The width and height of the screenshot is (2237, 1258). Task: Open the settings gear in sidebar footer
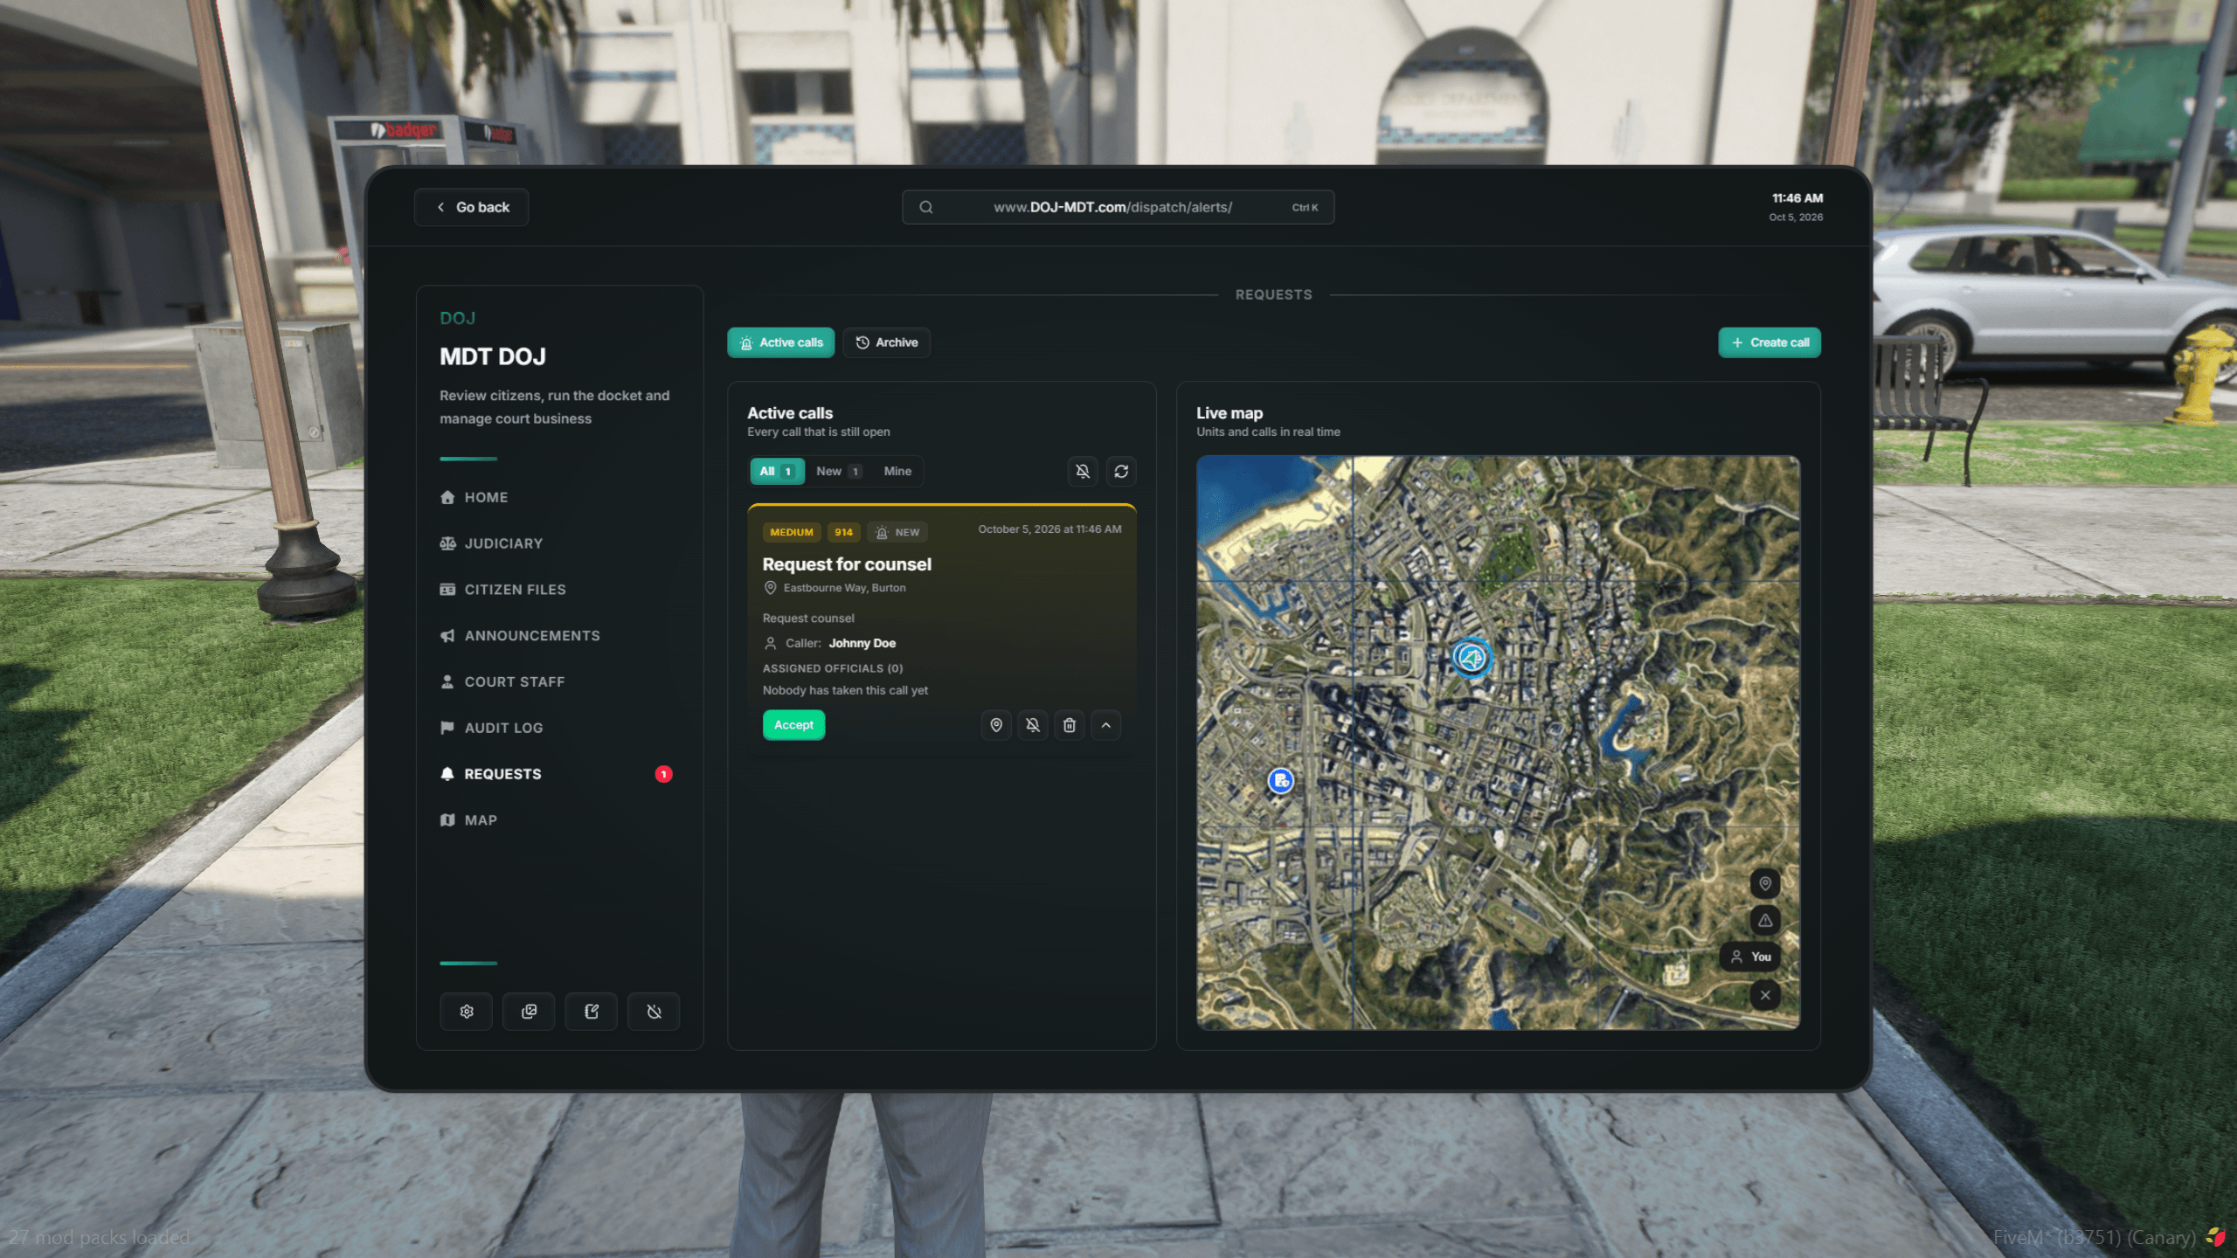click(x=467, y=1011)
